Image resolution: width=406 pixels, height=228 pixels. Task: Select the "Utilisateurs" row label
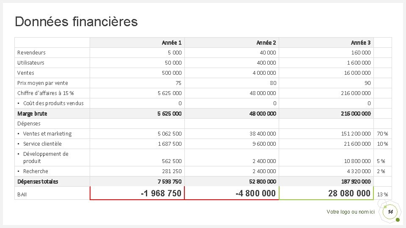pyautogui.click(x=31, y=63)
